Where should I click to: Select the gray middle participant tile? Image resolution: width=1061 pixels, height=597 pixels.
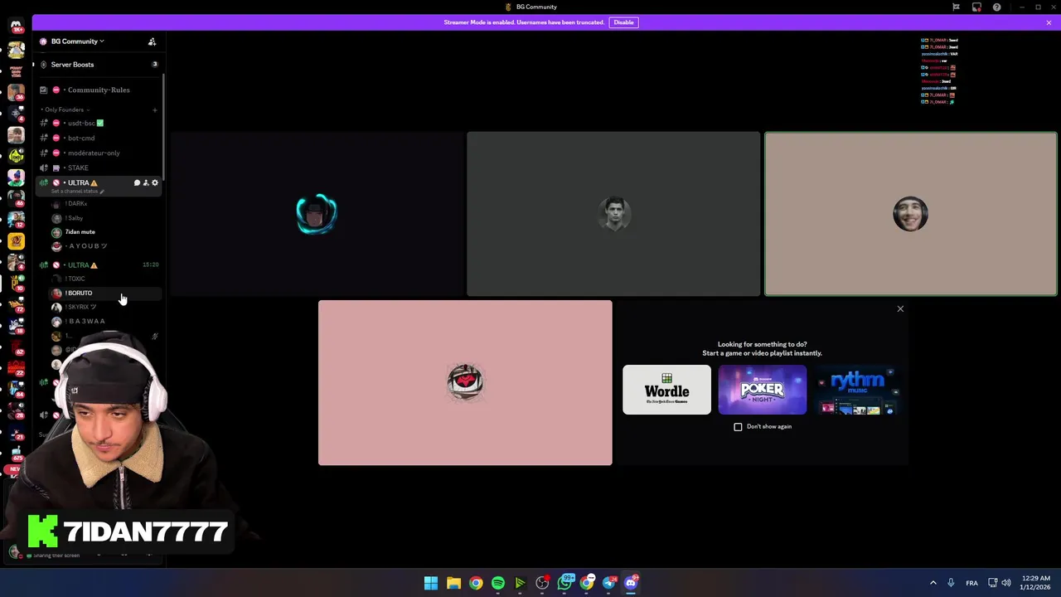pyautogui.click(x=613, y=214)
